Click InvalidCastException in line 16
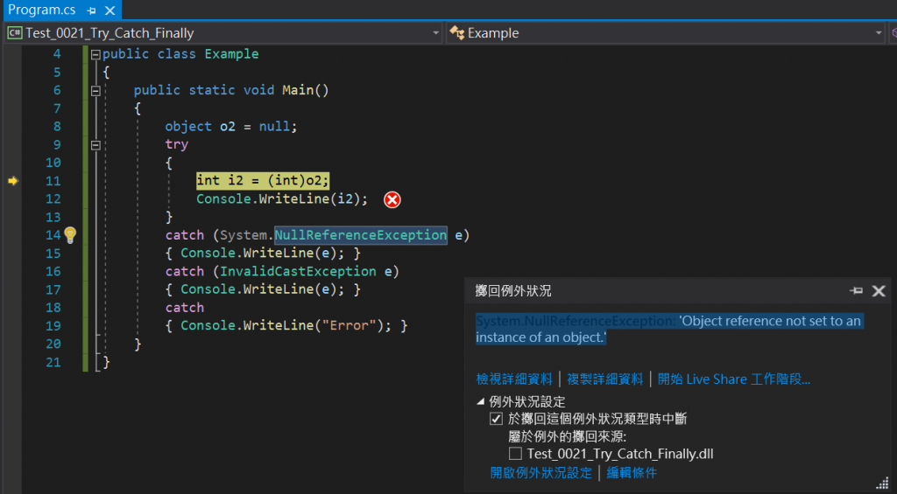The image size is (897, 494). 298,271
